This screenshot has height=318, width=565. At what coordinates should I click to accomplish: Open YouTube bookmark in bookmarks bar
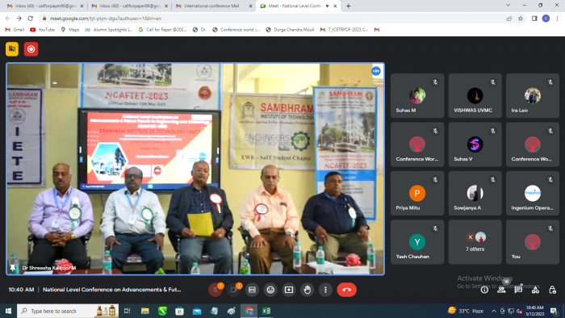click(x=42, y=30)
